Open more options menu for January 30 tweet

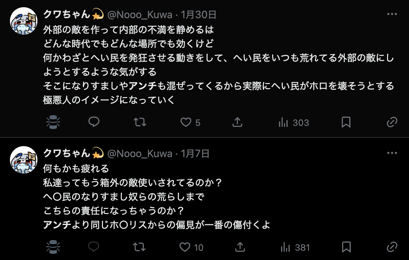[x=392, y=14]
